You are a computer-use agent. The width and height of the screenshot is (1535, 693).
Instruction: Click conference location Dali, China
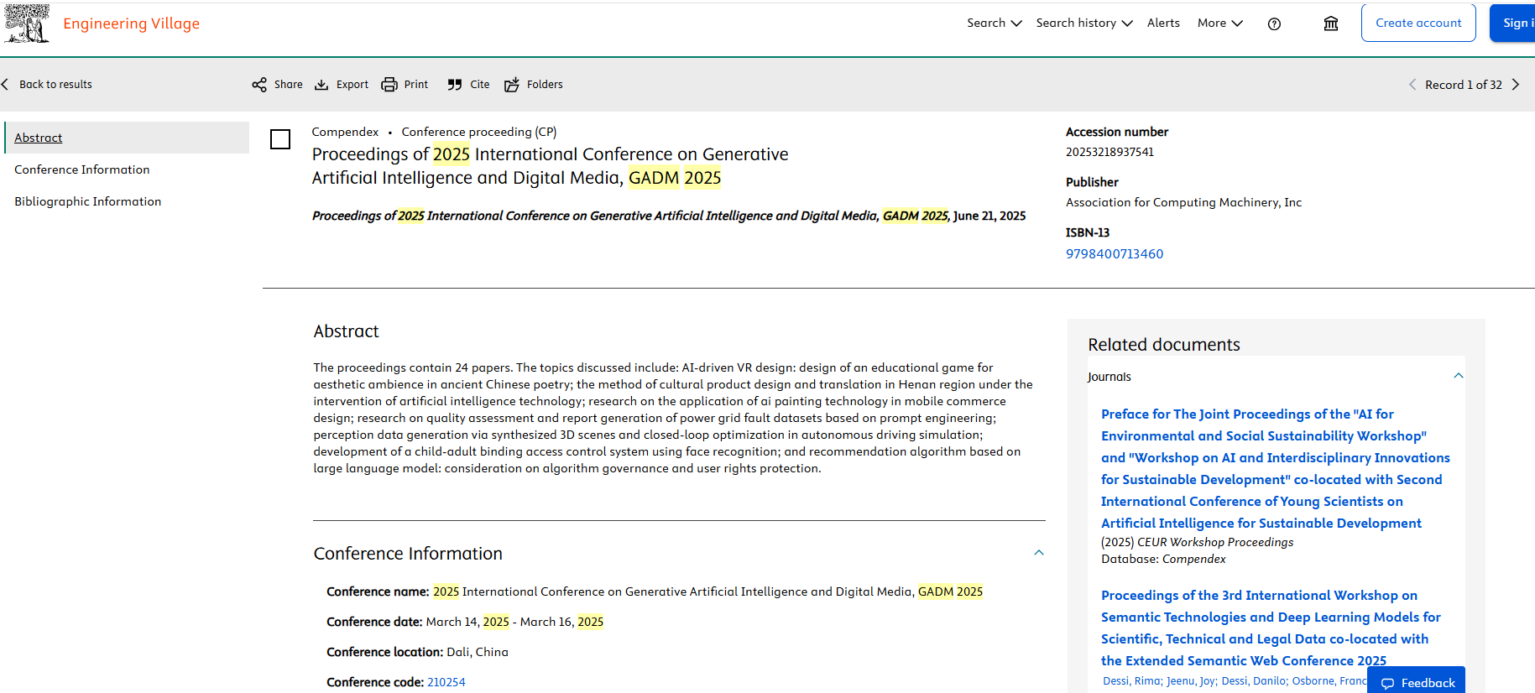point(478,652)
